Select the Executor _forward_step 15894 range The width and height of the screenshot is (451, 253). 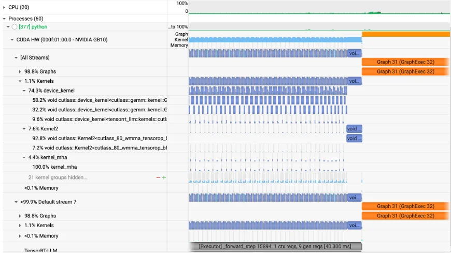tap(275, 247)
